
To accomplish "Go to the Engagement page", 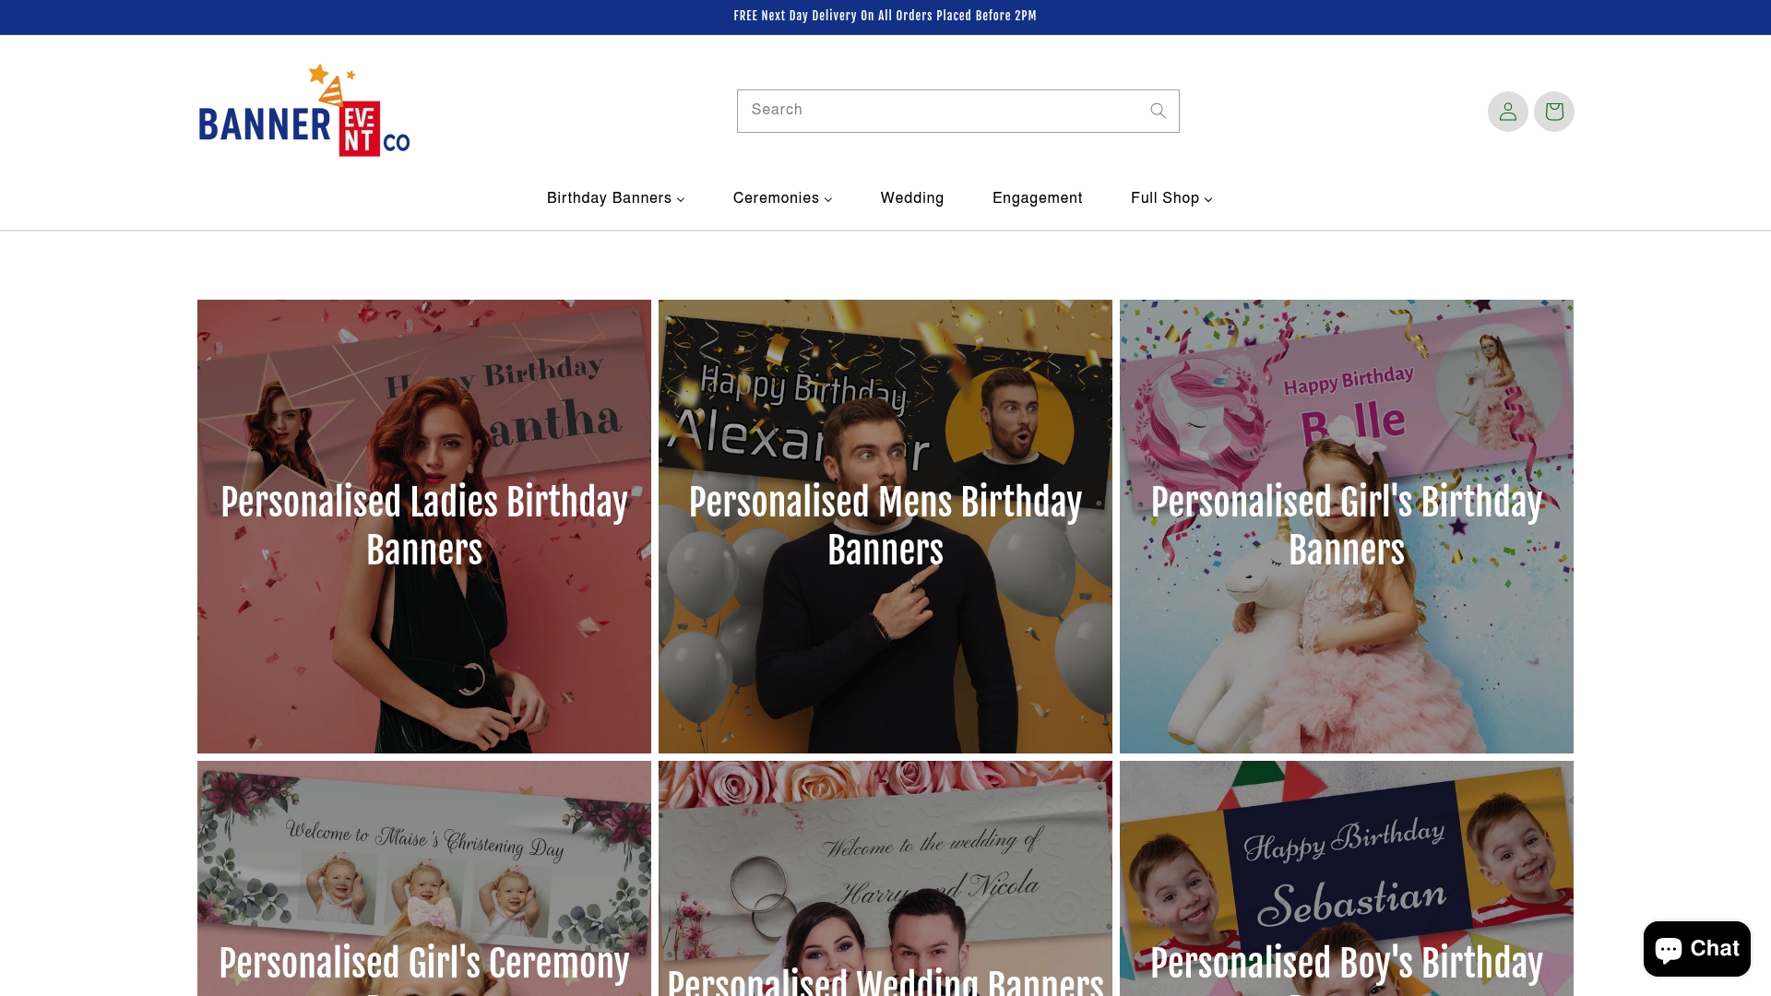I will point(1037,198).
